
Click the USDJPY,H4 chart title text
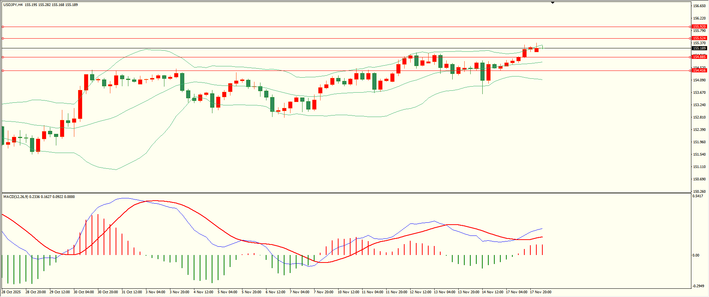[13, 5]
